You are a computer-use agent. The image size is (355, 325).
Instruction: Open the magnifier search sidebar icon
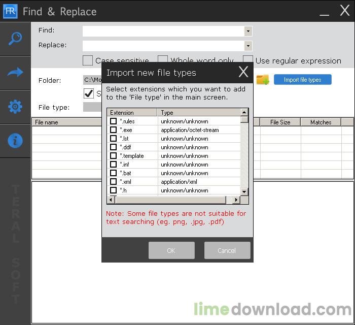pyautogui.click(x=15, y=39)
